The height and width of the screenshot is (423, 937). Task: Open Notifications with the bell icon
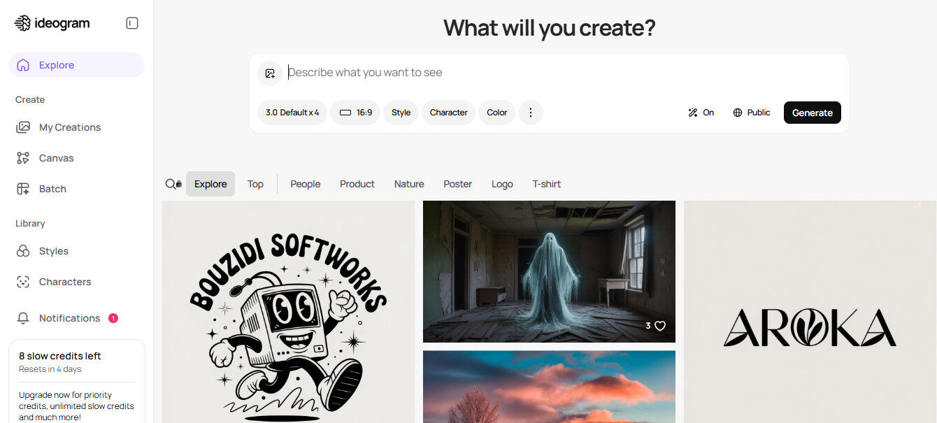click(x=23, y=318)
